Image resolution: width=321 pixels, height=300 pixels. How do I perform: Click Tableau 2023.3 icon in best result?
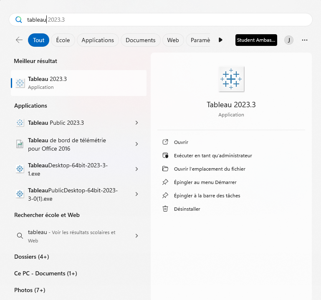(20, 83)
